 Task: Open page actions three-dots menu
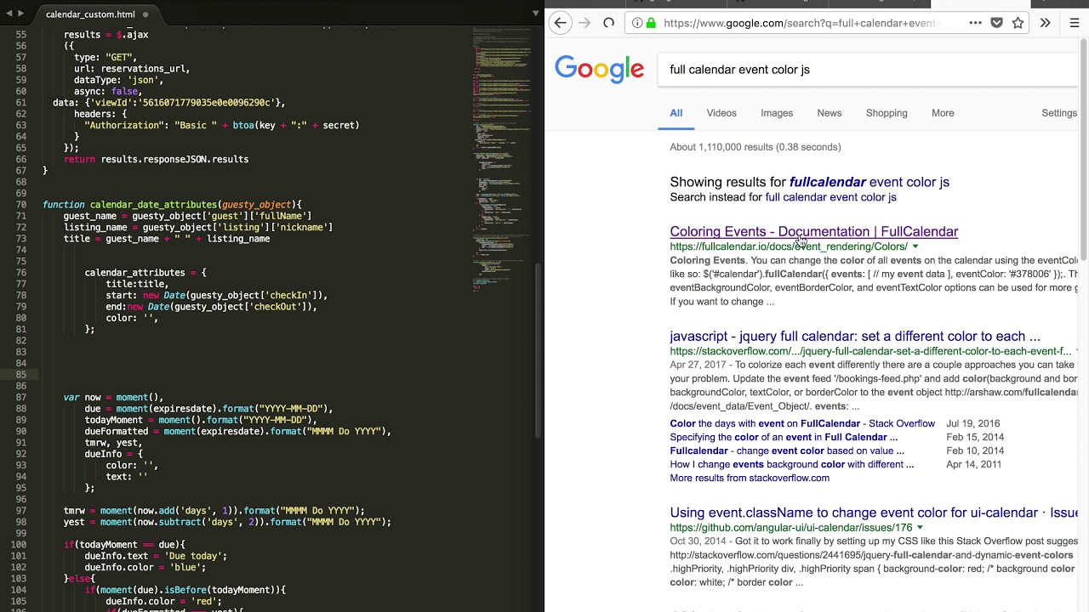[x=975, y=23]
